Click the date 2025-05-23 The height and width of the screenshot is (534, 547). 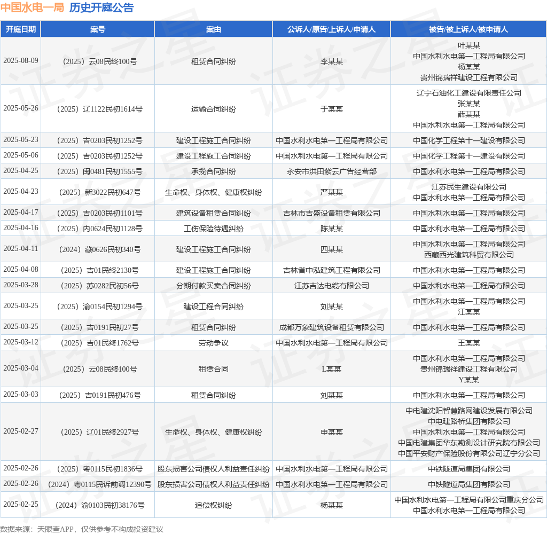click(21, 139)
